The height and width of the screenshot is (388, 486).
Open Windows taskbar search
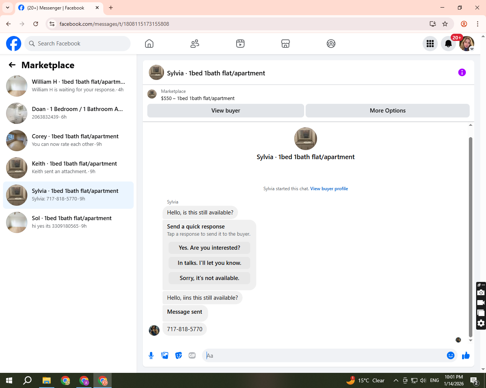(27, 380)
